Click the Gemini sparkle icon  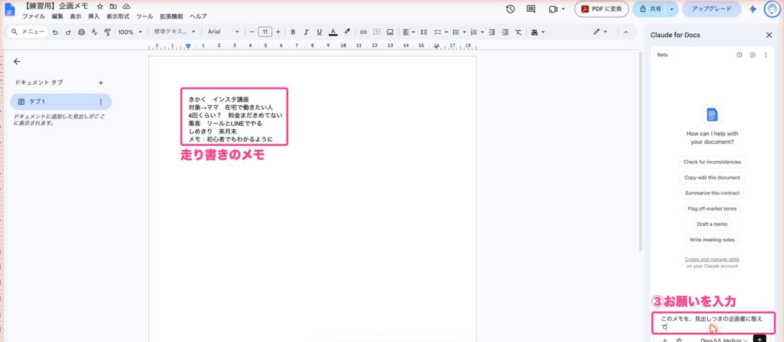point(753,9)
